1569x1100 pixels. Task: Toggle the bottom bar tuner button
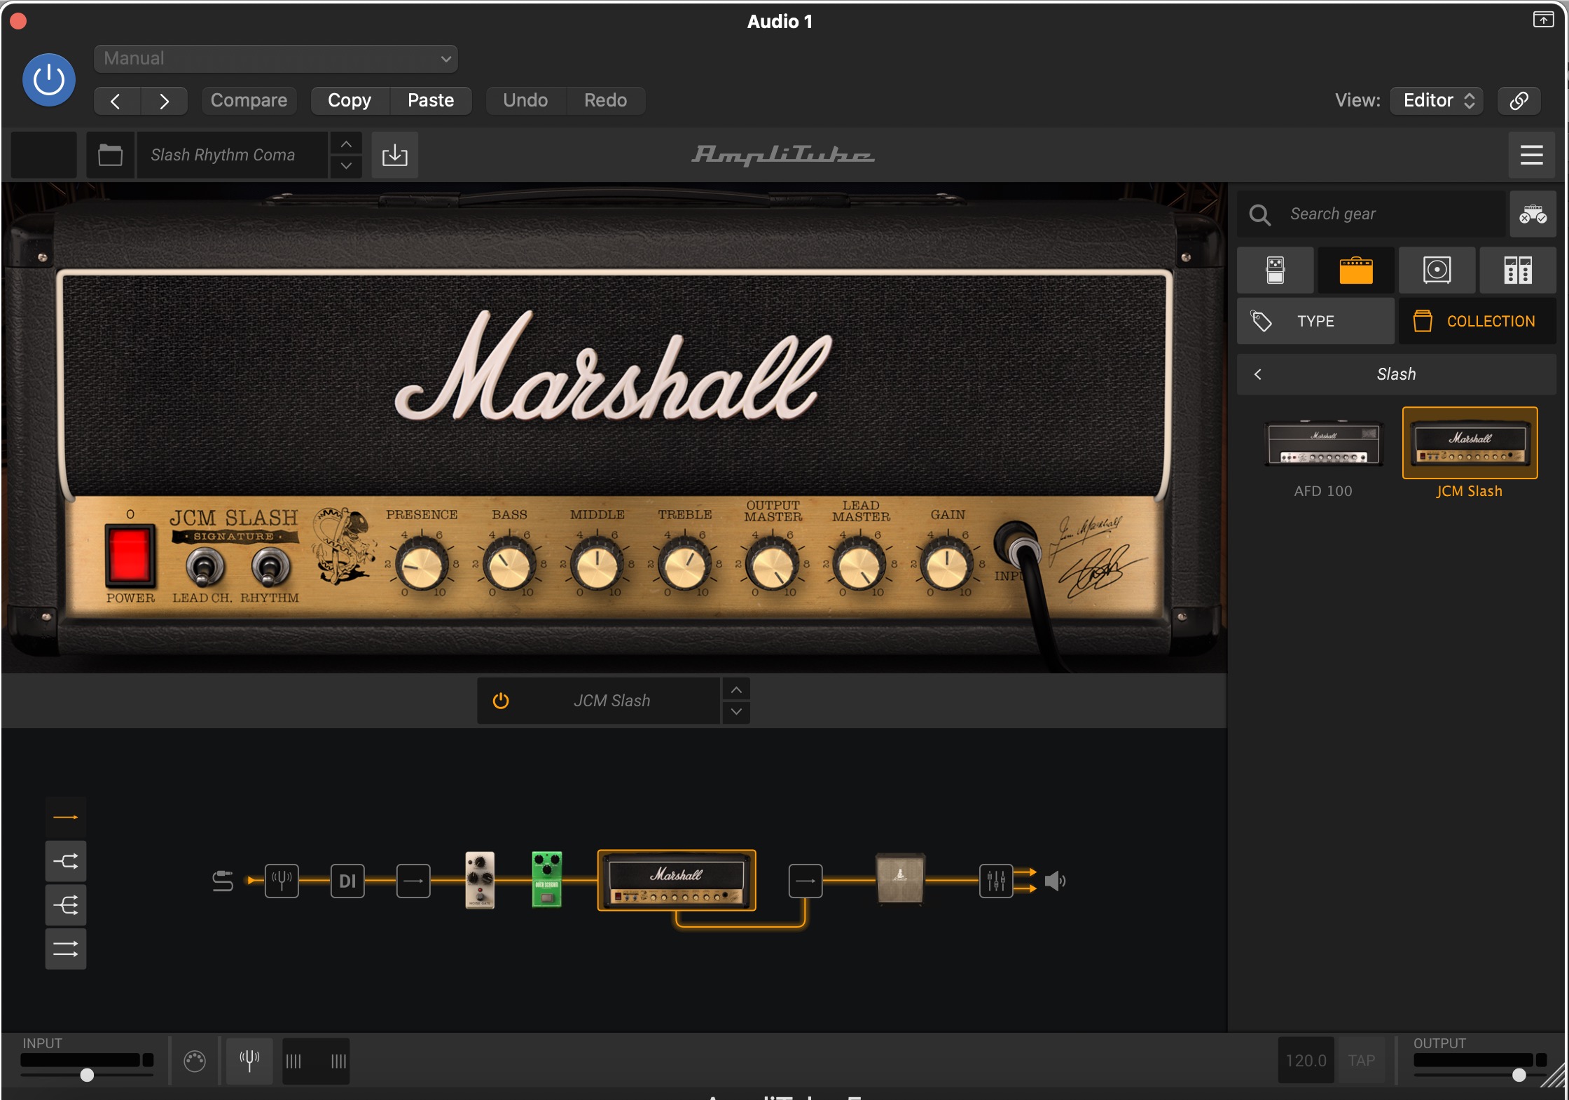[249, 1061]
